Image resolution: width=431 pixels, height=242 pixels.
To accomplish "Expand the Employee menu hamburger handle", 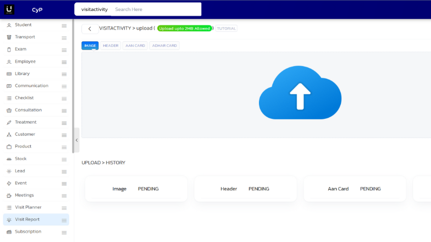I will pyautogui.click(x=64, y=62).
